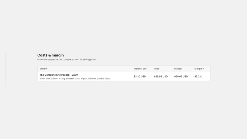Click the 'Material cost per variant' subtitle text
Screen dimensions: 247x139
point(66,59)
